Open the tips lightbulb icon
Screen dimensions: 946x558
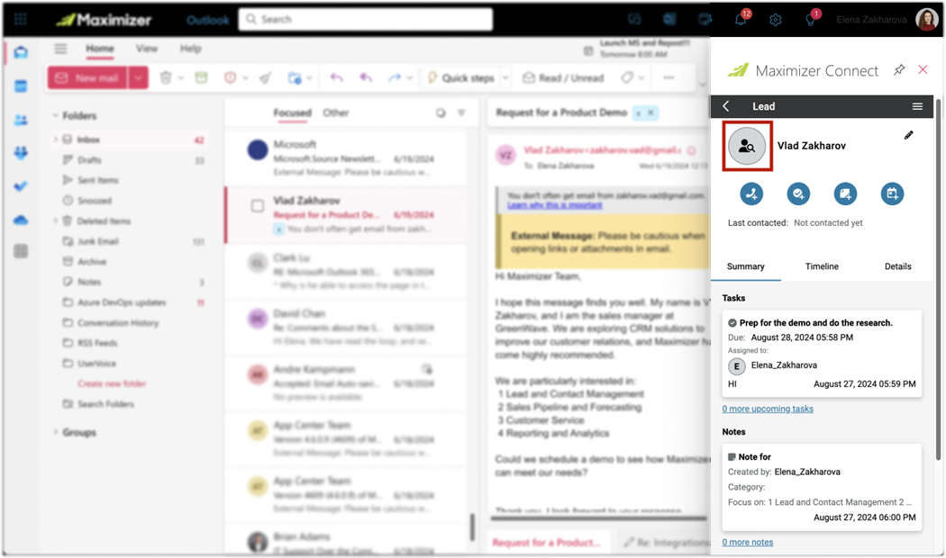point(810,19)
